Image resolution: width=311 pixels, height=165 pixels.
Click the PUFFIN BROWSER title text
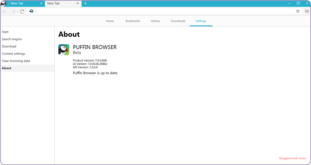click(x=95, y=47)
